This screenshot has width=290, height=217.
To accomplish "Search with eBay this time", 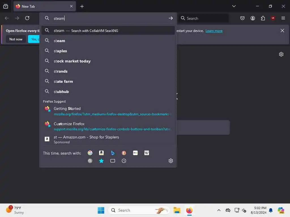I will 135,153.
